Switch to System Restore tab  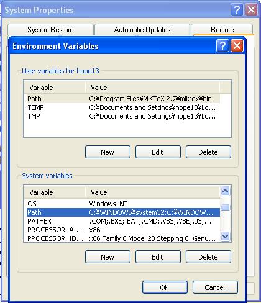(x=50, y=30)
